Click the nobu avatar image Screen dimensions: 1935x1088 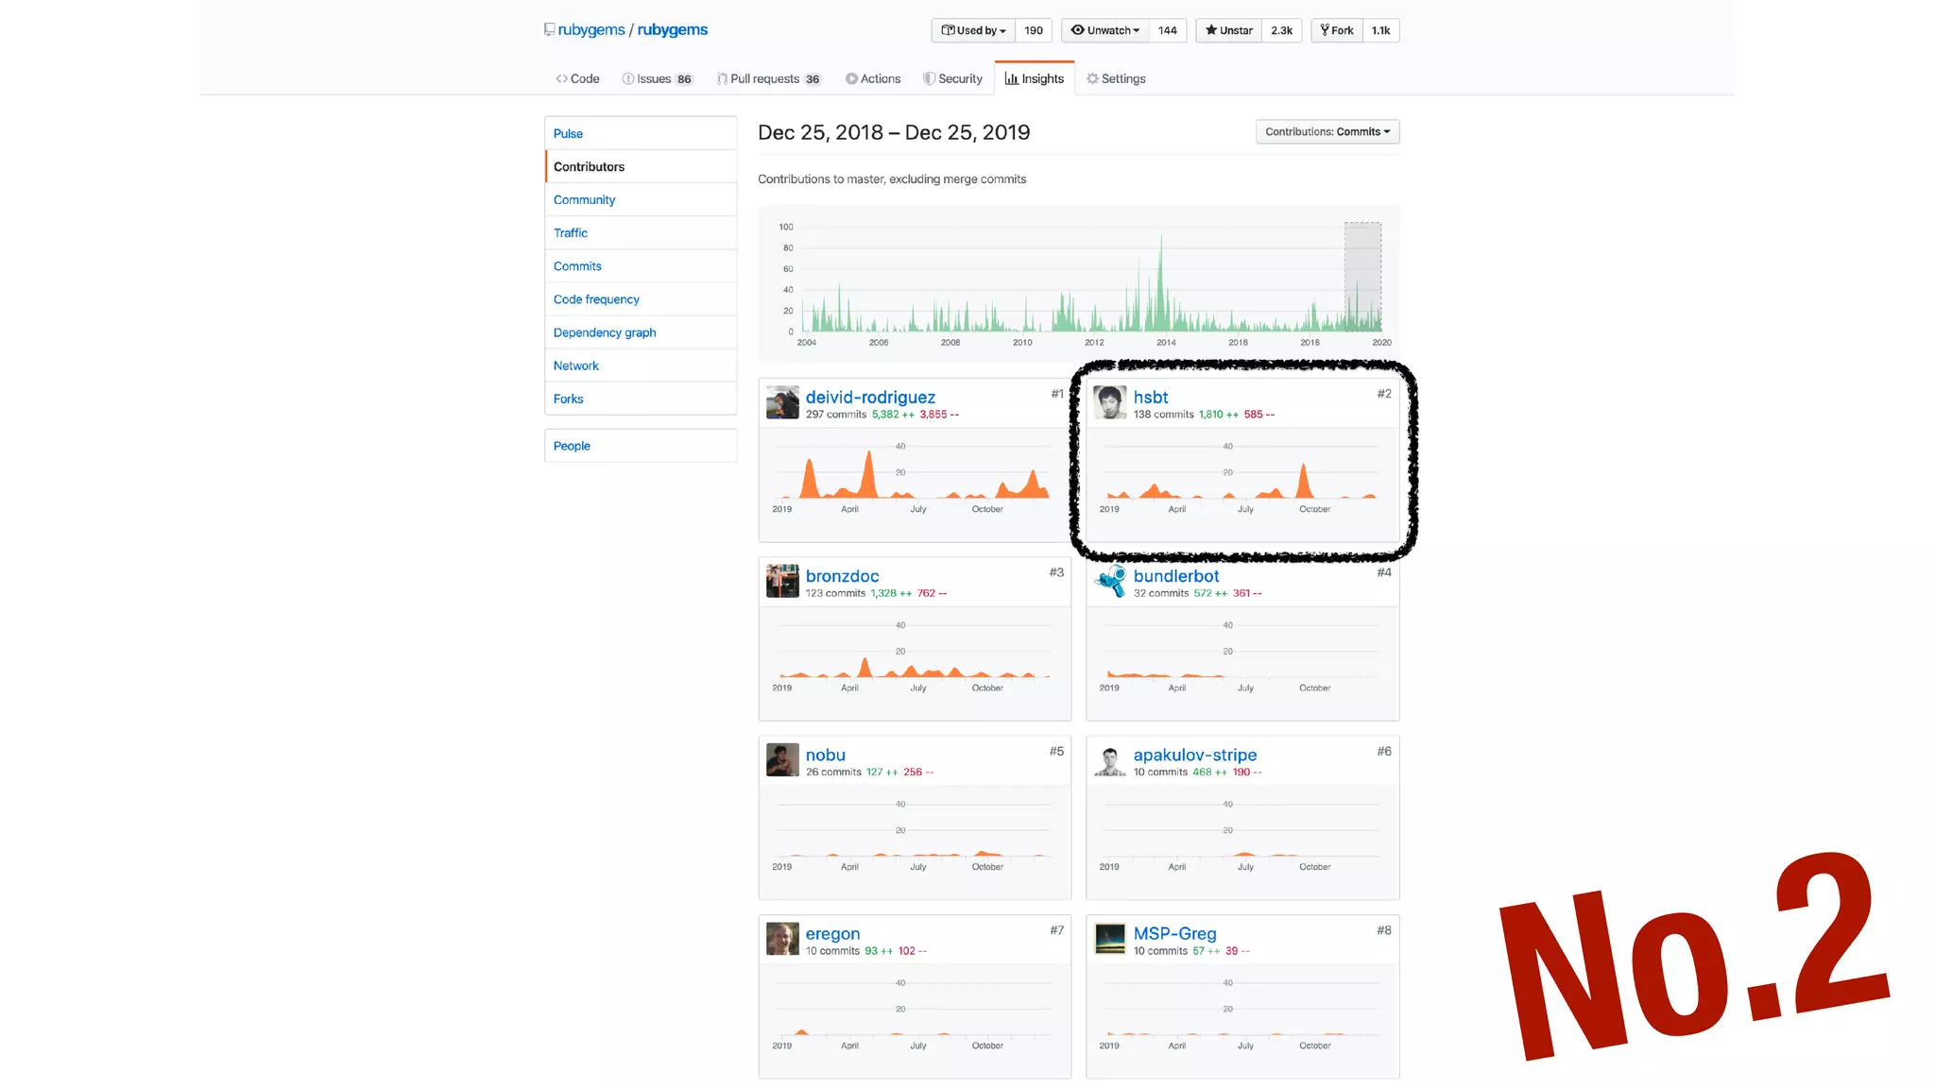point(782,760)
